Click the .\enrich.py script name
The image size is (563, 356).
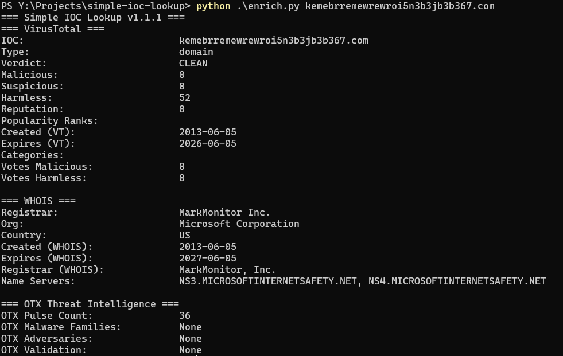[268, 6]
